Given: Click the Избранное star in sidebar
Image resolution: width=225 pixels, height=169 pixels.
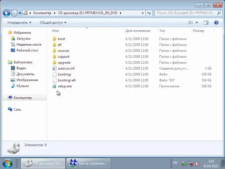Looking at the screenshot, I should click(10, 32).
